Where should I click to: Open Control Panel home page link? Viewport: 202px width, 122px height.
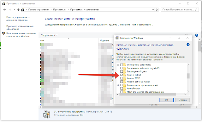click(18, 18)
